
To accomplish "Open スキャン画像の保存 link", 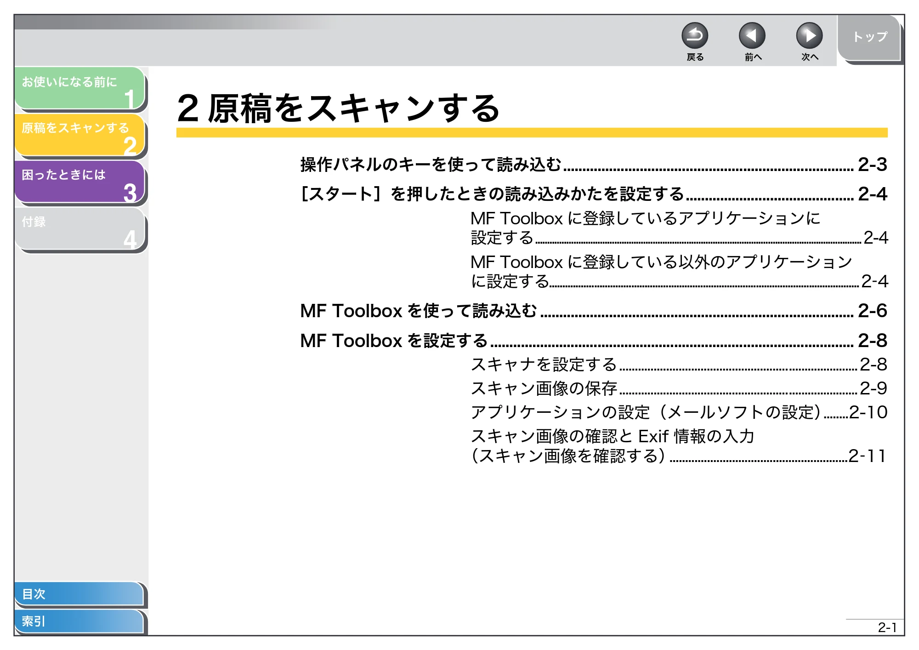I will 679,388.
